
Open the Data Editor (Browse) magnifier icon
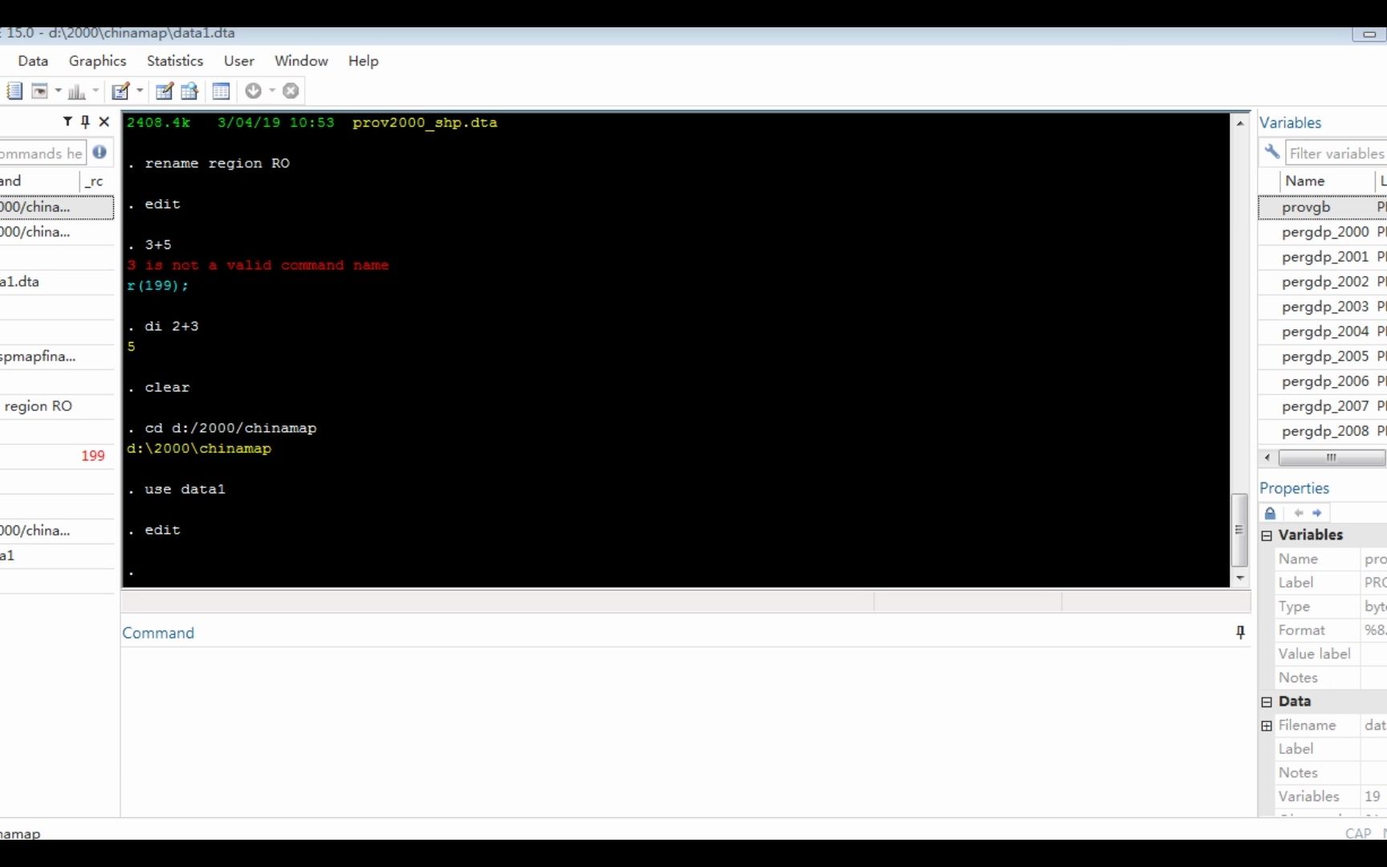[x=190, y=91]
